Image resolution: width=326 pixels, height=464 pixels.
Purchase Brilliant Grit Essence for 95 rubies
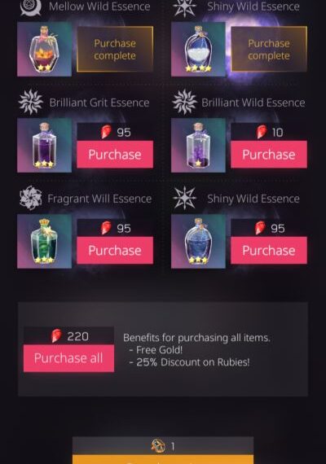coord(115,155)
